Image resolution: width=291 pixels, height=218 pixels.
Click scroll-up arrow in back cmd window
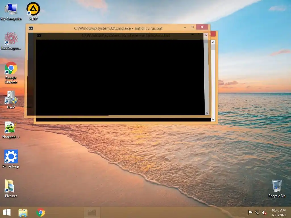pyautogui.click(x=213, y=42)
